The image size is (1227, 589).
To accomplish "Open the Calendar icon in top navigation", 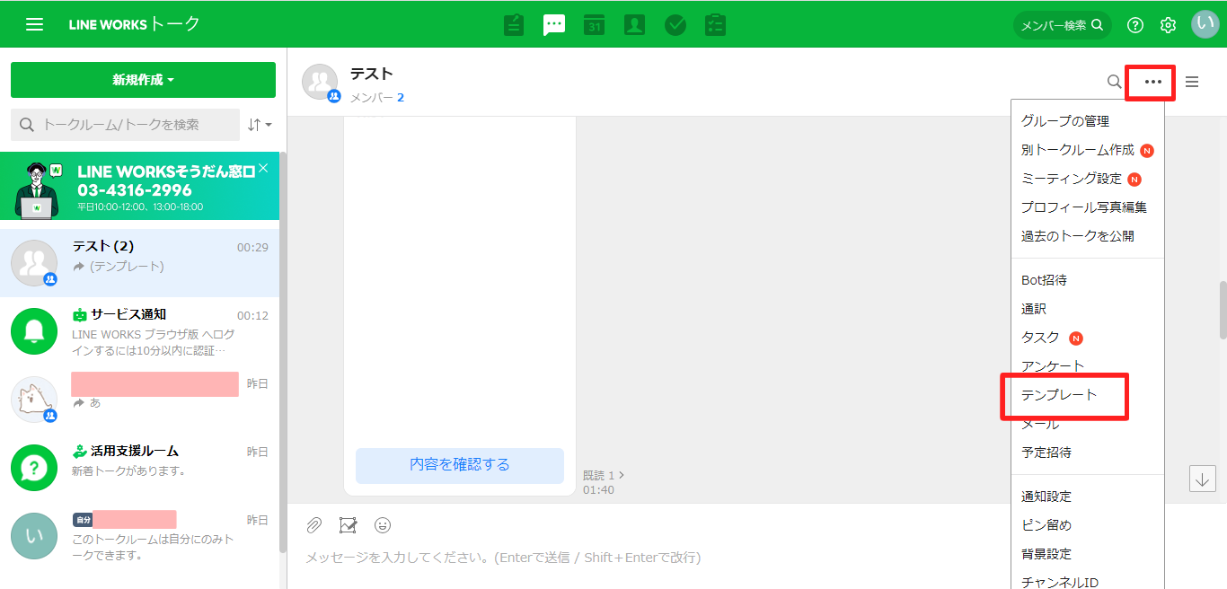I will tap(594, 24).
